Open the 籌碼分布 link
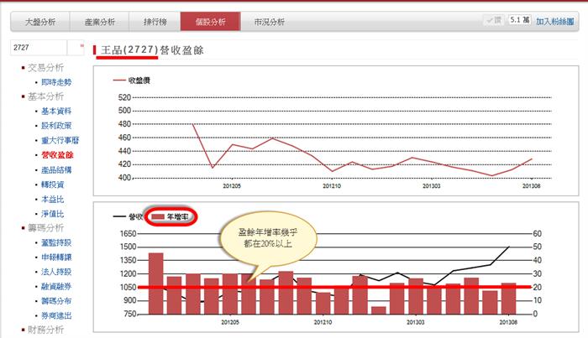Image resolution: width=588 pixels, height=338 pixels. 56,301
